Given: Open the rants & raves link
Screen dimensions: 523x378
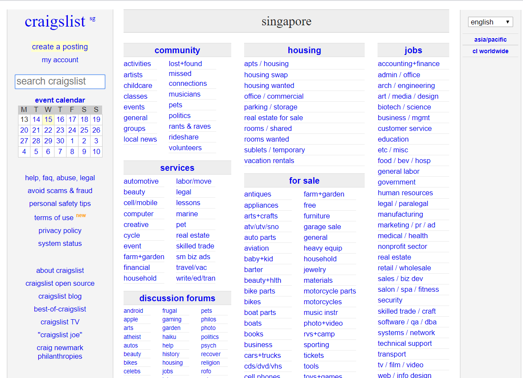Looking at the screenshot, I should tap(190, 126).
